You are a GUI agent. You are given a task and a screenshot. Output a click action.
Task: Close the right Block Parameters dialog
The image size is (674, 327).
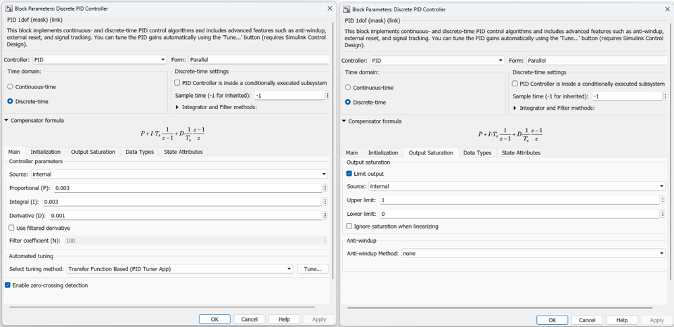coord(667,9)
